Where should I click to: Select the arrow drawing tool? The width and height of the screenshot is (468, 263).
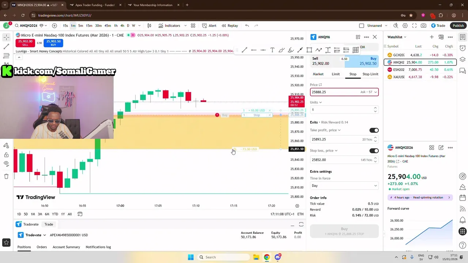[x=300, y=50]
